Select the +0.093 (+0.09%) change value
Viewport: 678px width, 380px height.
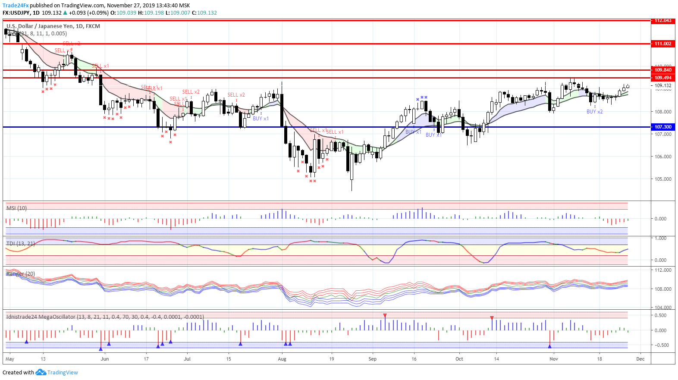(x=89, y=13)
